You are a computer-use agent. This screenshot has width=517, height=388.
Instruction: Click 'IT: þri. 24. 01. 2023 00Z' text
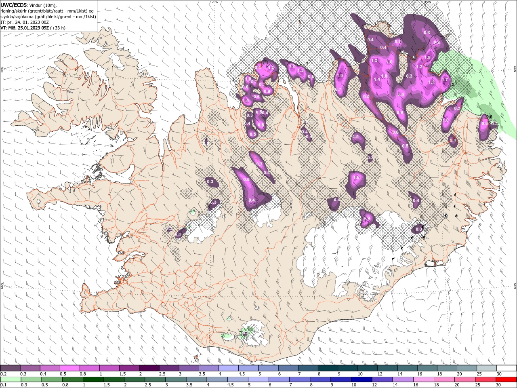click(25, 22)
